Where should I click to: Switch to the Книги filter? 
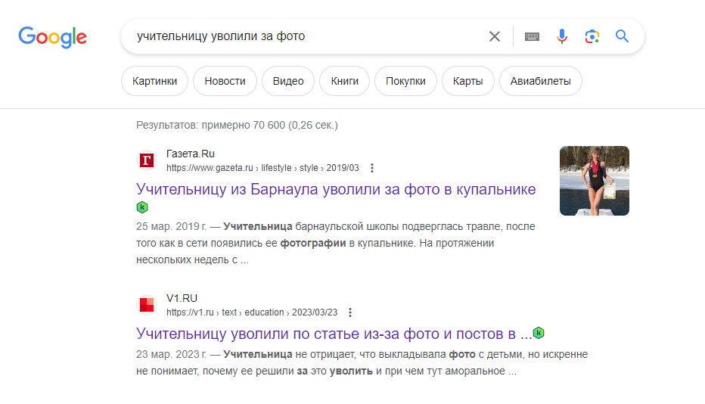tap(344, 81)
